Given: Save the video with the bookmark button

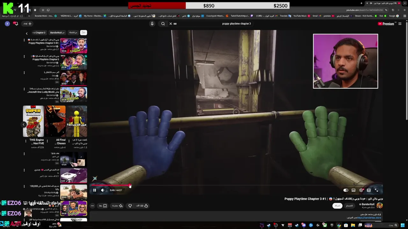Looking at the screenshot, I should pos(103,206).
